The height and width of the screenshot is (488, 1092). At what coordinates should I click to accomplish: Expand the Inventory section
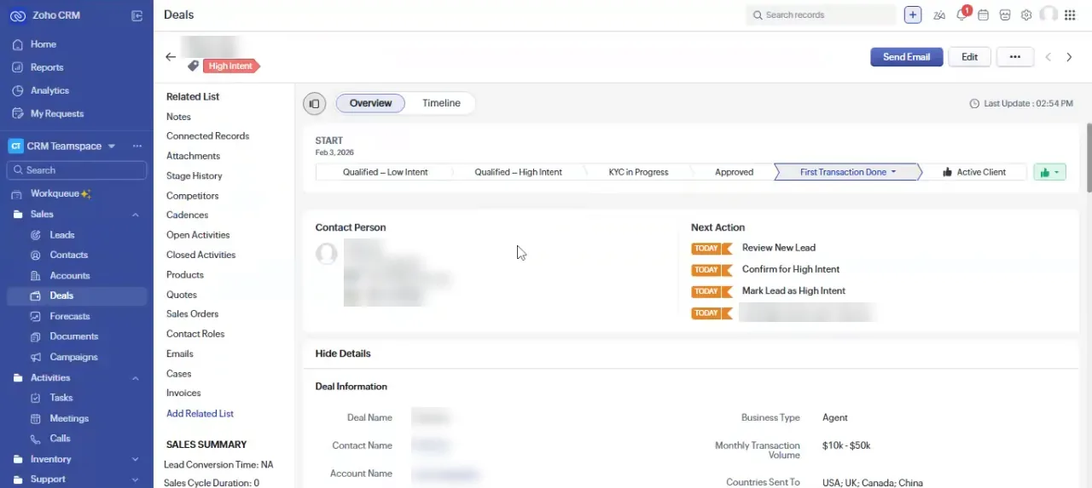[x=135, y=459]
